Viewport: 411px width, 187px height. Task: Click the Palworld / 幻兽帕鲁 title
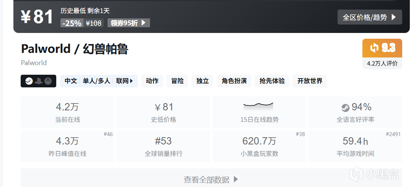(x=75, y=49)
